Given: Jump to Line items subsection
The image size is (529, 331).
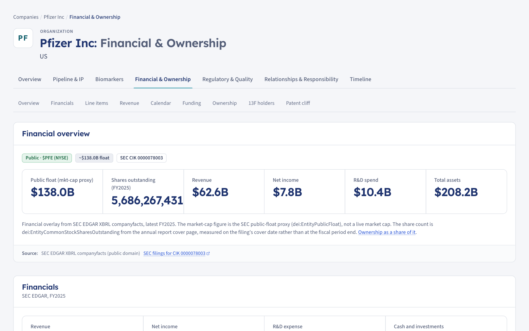Looking at the screenshot, I should click(x=97, y=103).
